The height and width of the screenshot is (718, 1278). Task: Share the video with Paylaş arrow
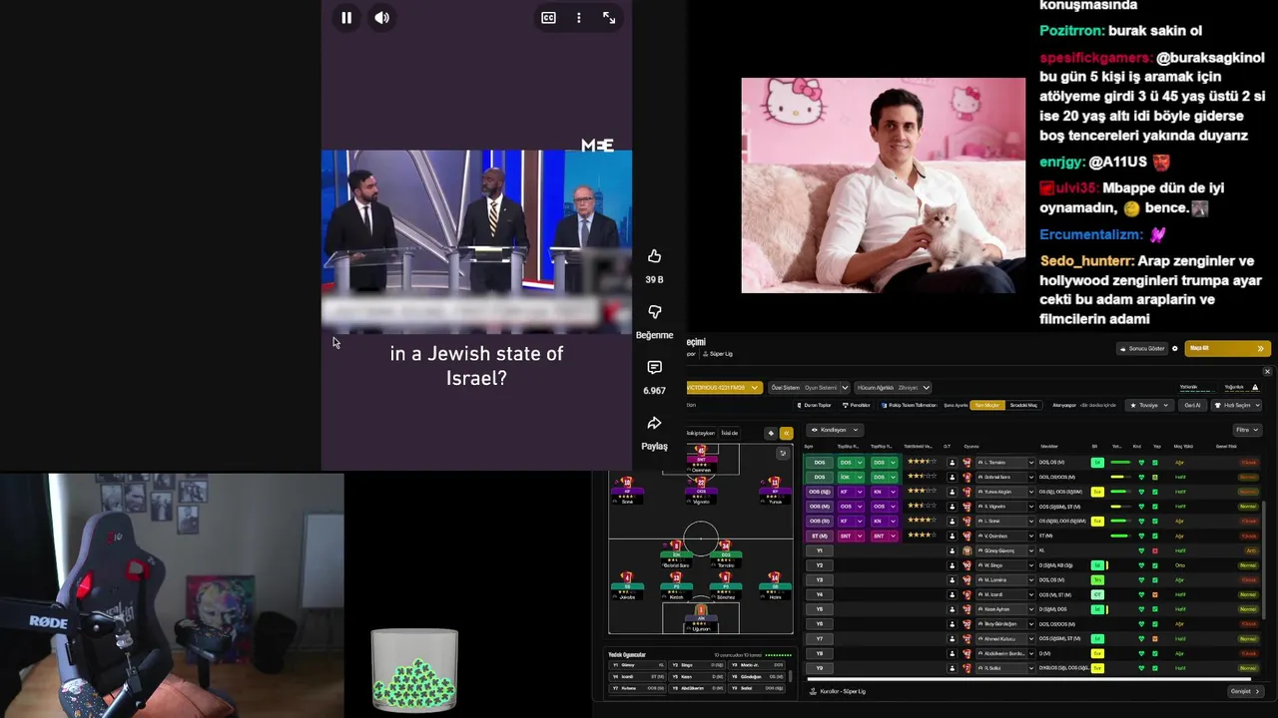tap(654, 424)
